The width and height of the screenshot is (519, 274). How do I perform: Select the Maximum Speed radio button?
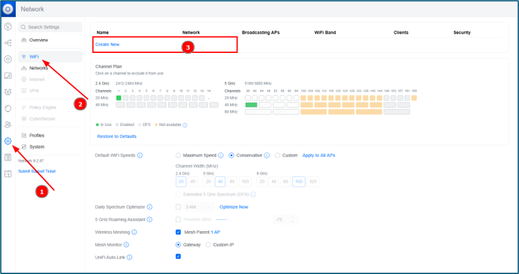coord(178,155)
